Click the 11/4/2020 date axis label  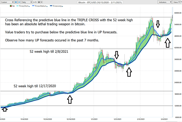pyautogui.click(x=24, y=119)
